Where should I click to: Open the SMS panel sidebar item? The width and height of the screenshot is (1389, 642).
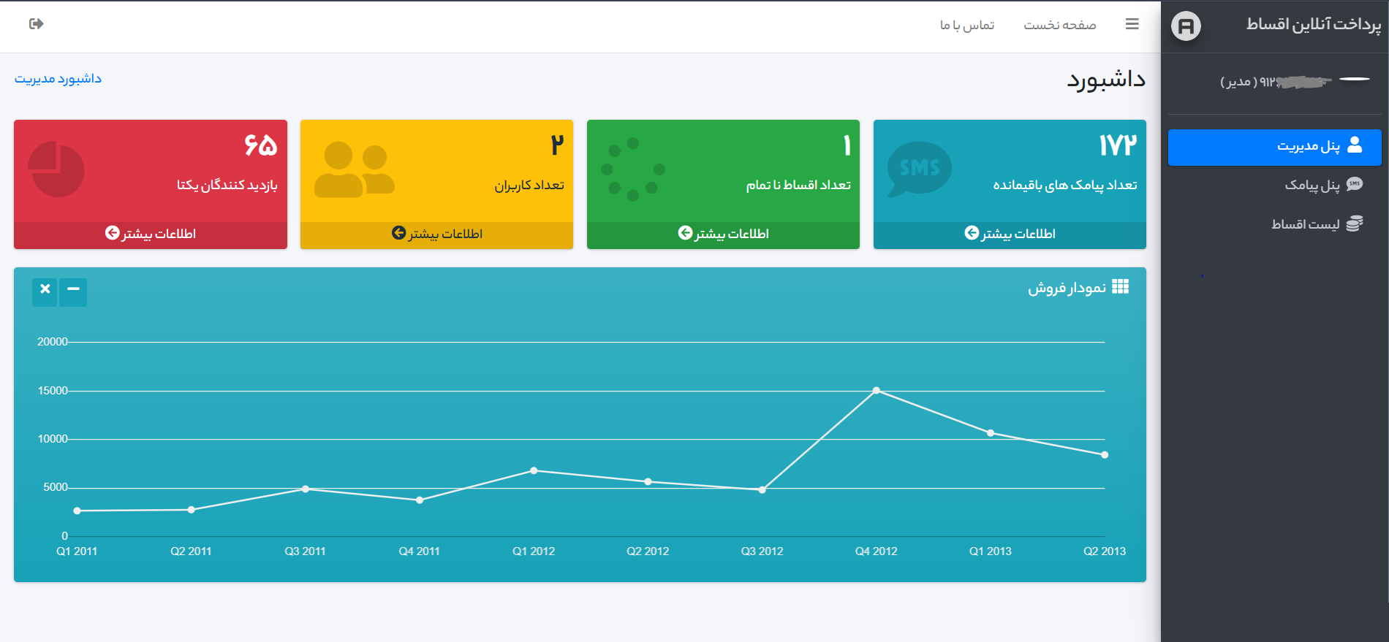click(x=1312, y=185)
